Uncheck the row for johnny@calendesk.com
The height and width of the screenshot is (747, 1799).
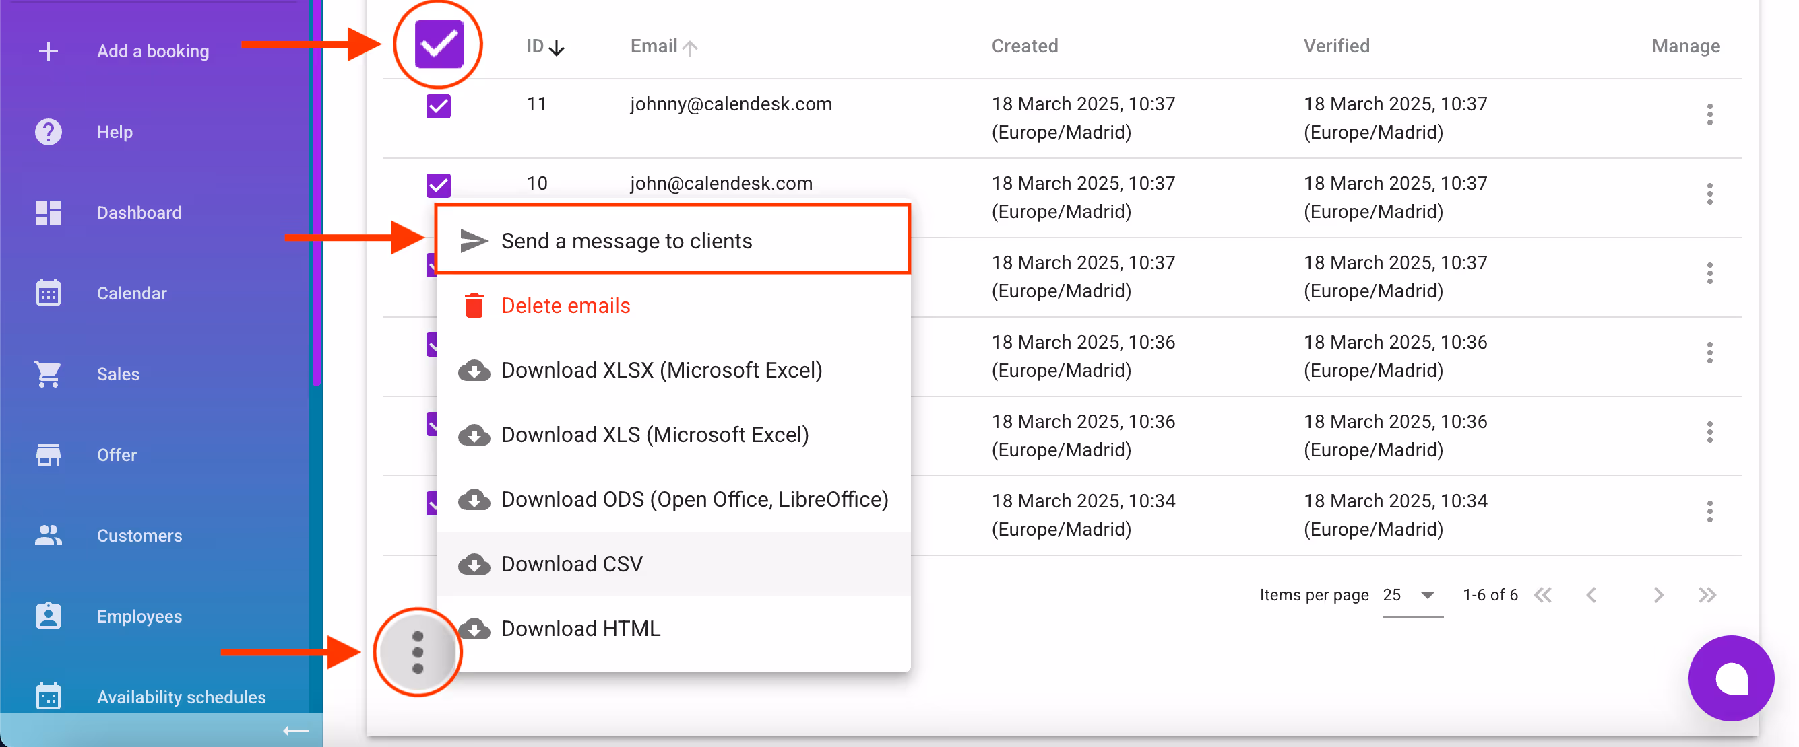[x=438, y=106]
